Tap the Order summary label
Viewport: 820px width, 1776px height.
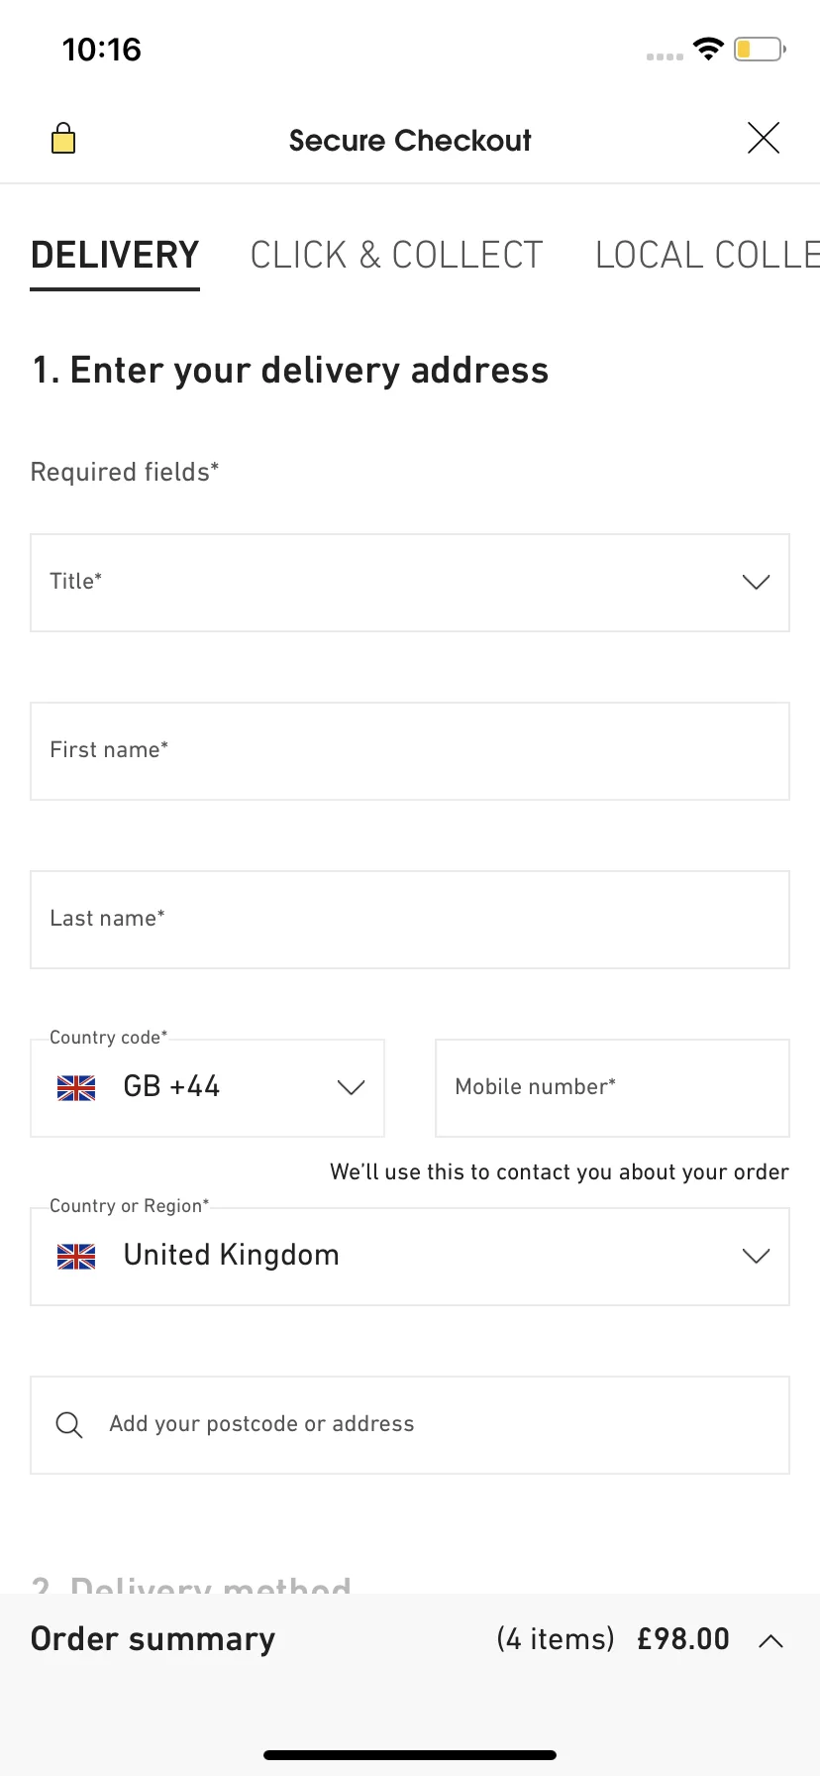coord(154,1639)
